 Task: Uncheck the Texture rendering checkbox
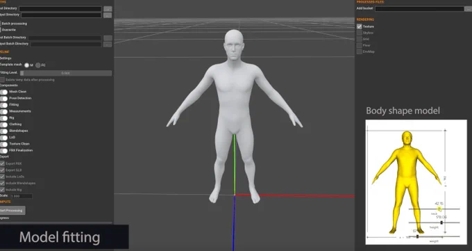[x=359, y=26]
